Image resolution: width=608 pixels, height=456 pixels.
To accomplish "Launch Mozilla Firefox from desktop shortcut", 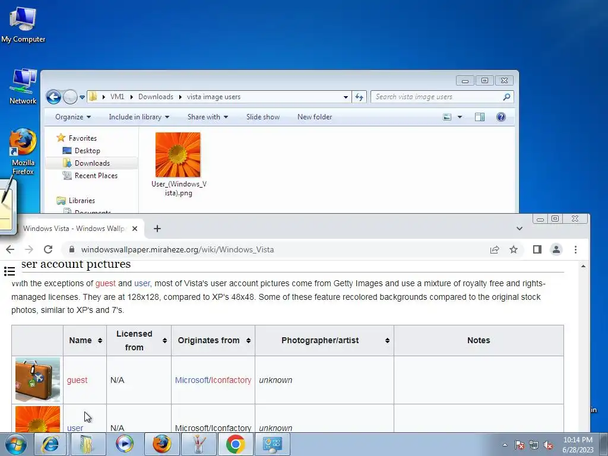I will tap(23, 151).
